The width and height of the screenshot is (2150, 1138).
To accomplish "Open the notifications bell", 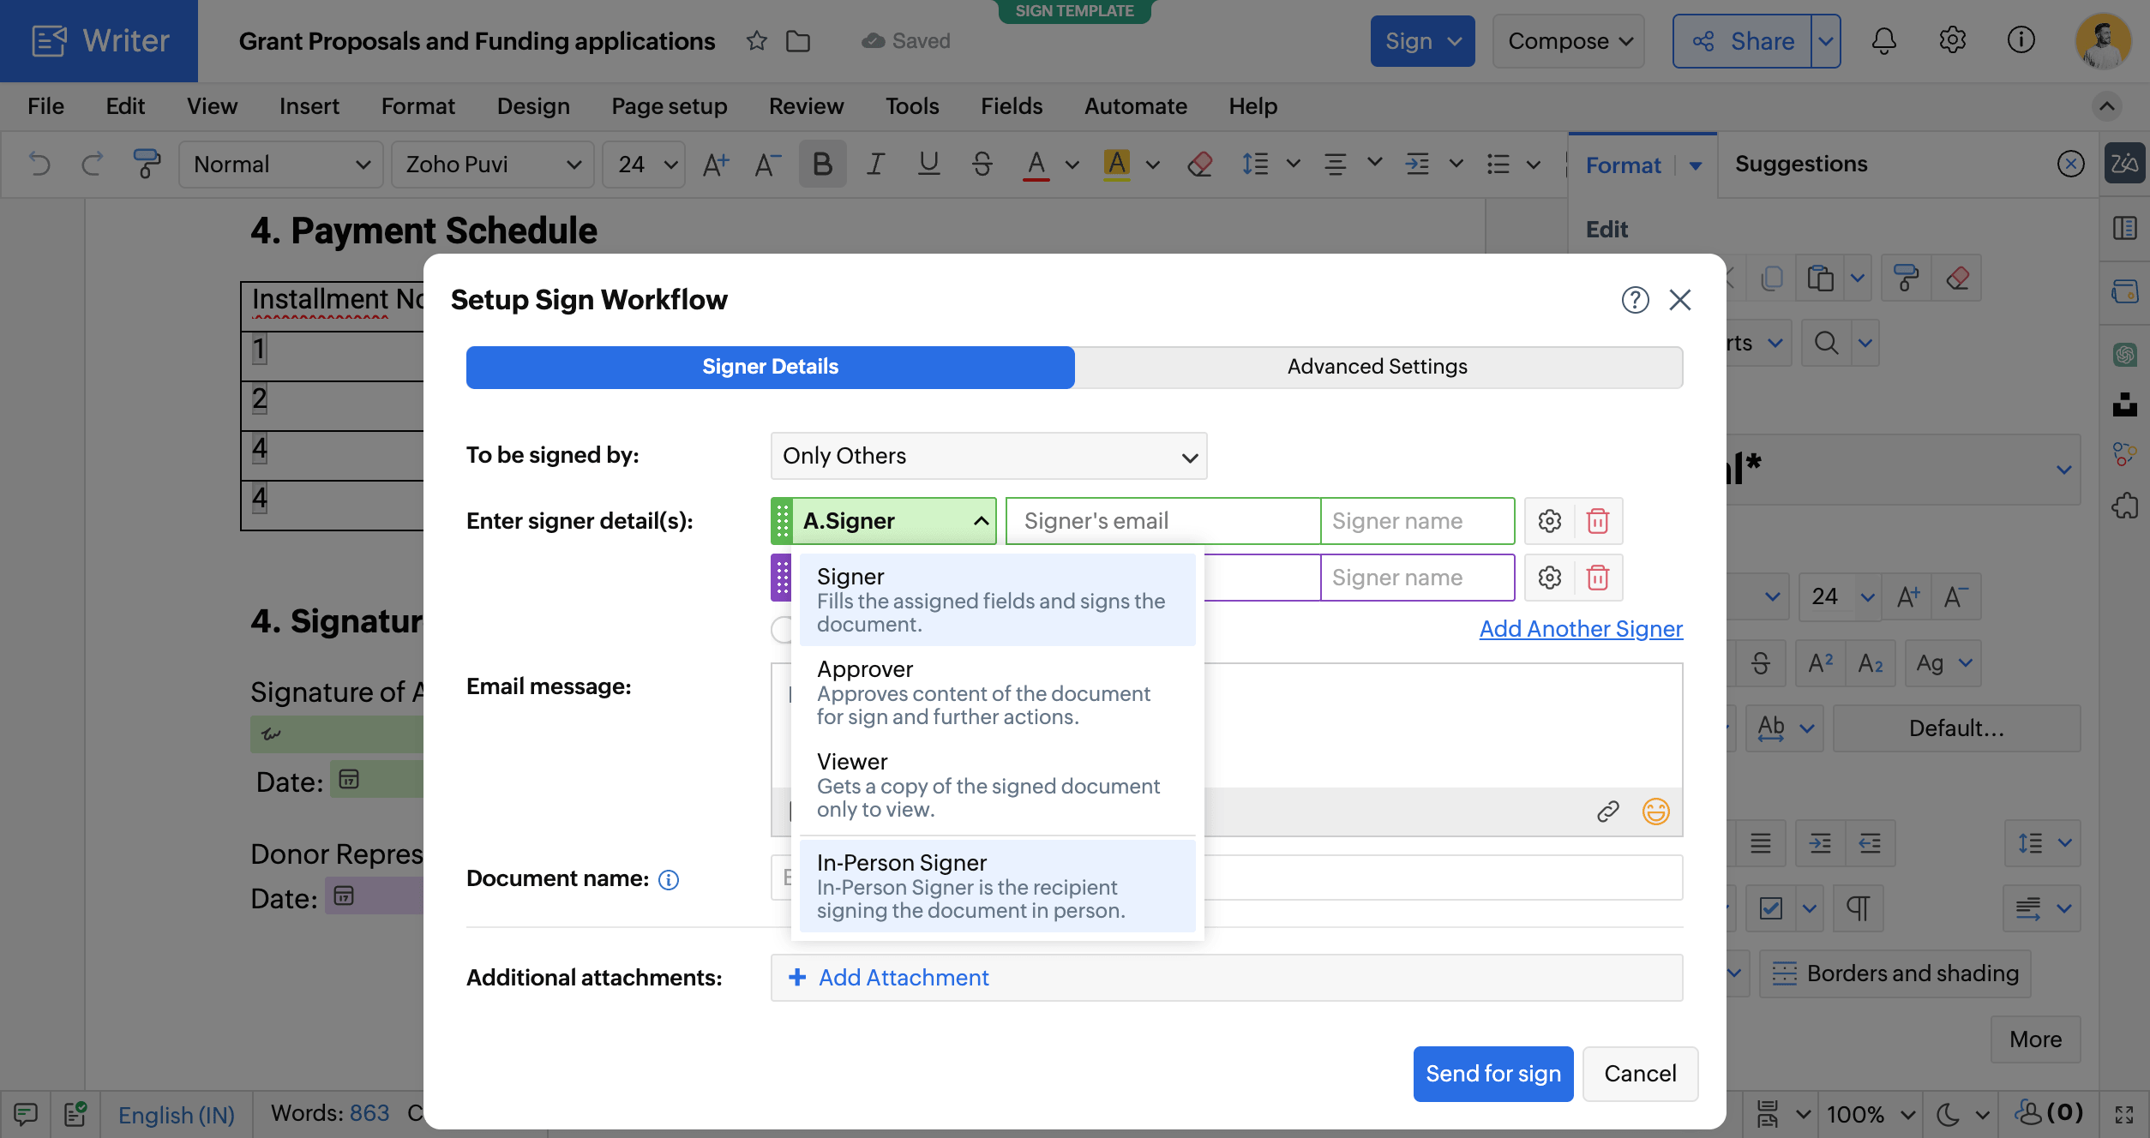I will point(1883,41).
